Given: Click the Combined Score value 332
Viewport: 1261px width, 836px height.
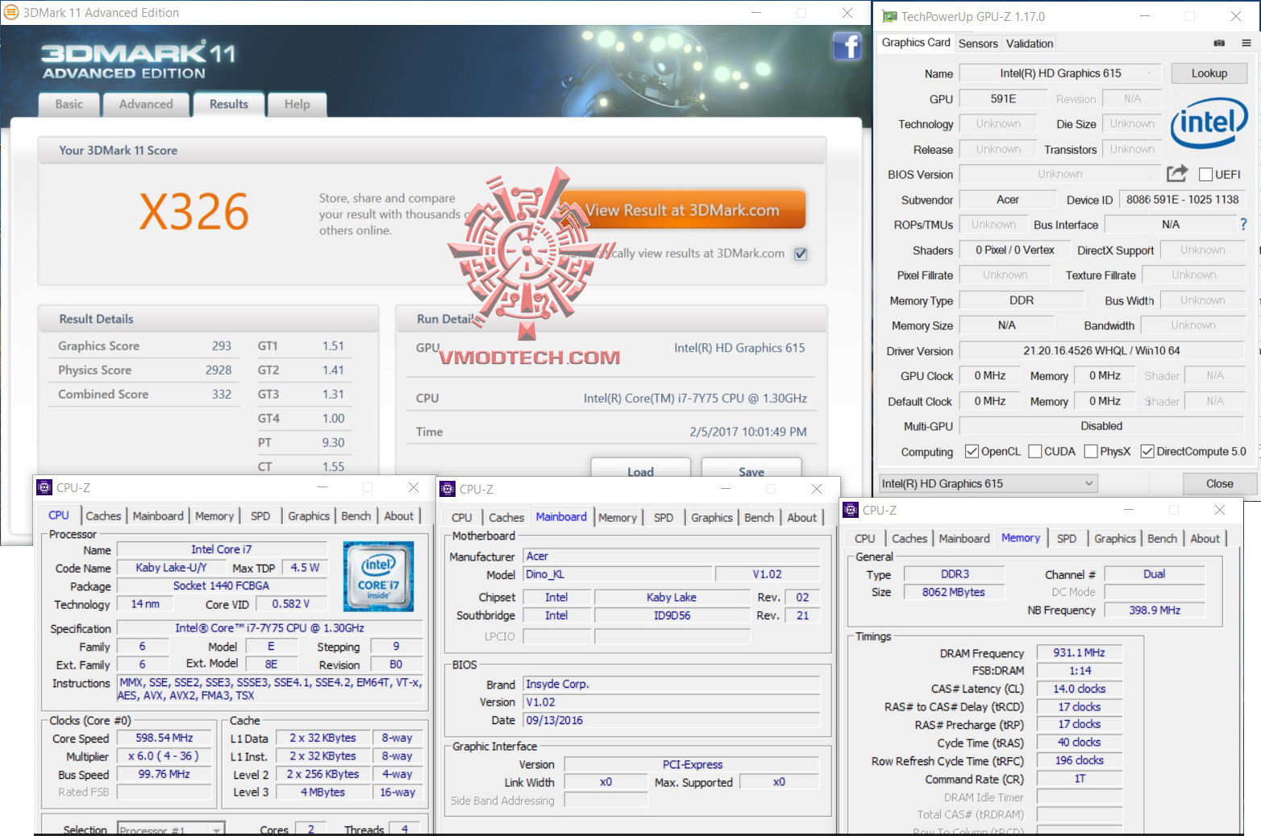Looking at the screenshot, I should (222, 394).
